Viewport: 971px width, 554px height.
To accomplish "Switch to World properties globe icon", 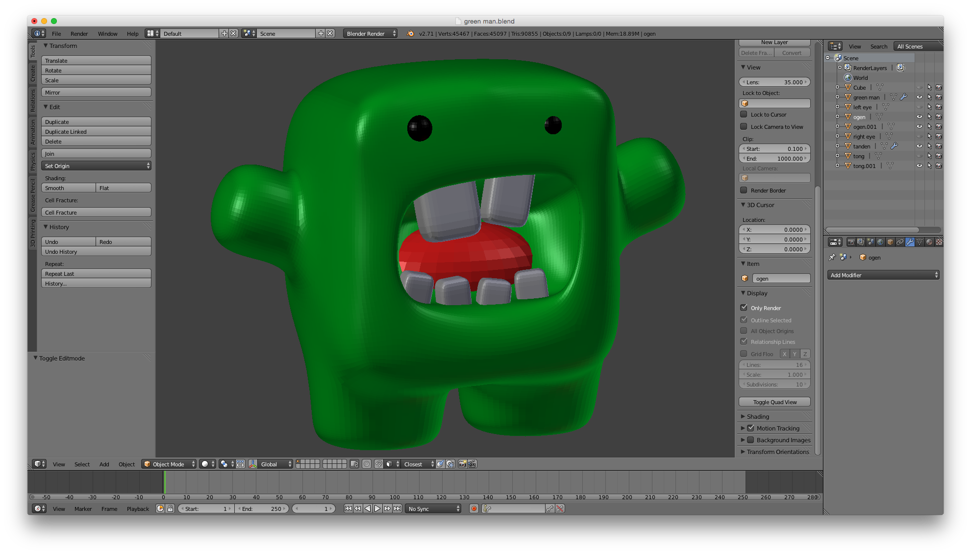I will (x=880, y=242).
